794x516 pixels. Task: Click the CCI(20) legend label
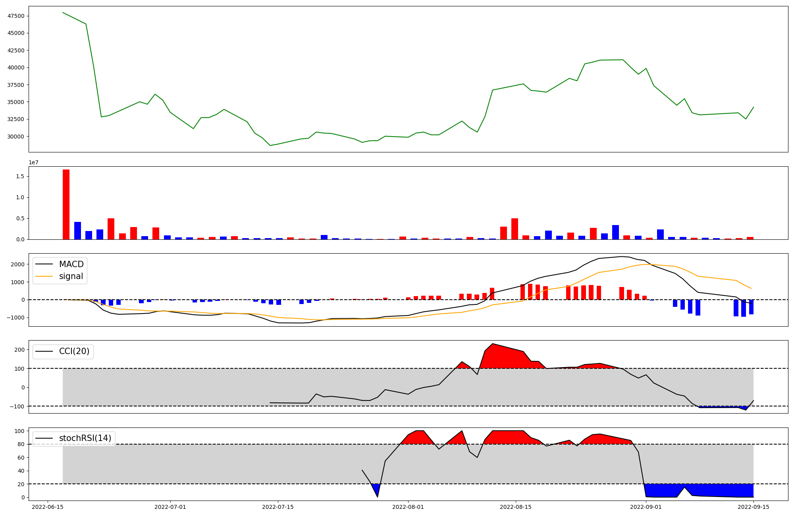click(x=74, y=351)
